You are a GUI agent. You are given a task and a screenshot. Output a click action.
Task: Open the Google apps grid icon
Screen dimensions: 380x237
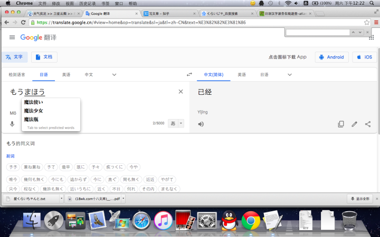(x=371, y=38)
